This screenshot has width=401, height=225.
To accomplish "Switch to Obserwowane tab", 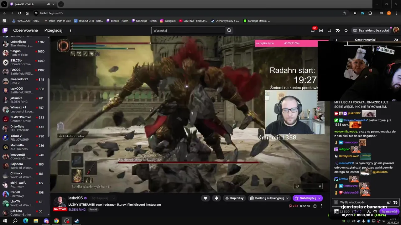I will point(25,30).
